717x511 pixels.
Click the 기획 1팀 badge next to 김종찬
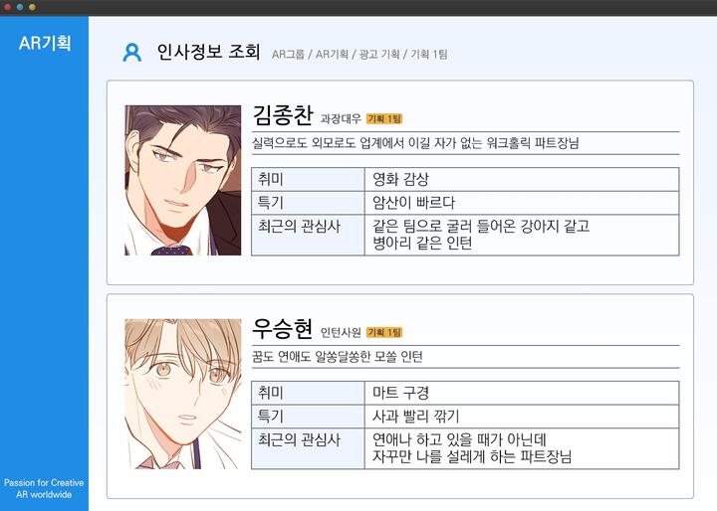[x=384, y=118]
